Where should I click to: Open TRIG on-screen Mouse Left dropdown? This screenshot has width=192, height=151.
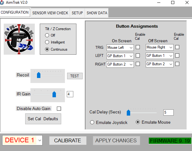click(120, 48)
